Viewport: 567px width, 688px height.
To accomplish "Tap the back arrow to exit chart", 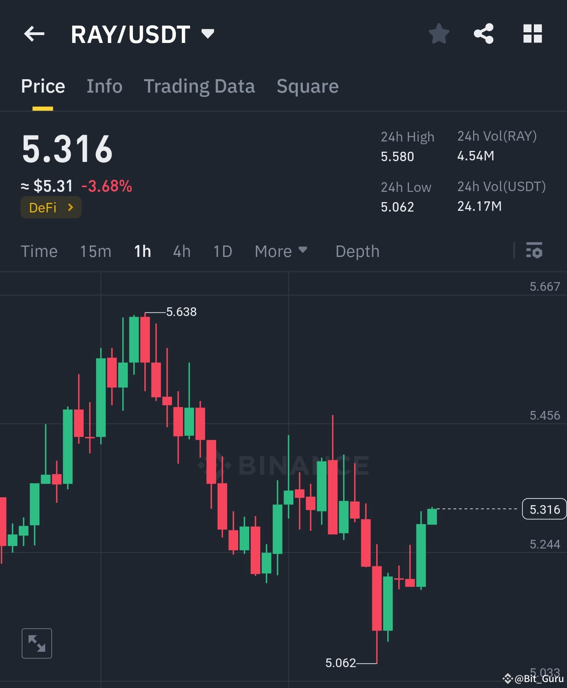I will tap(34, 34).
